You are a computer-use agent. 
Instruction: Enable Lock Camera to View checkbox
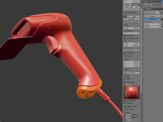(125, 38)
